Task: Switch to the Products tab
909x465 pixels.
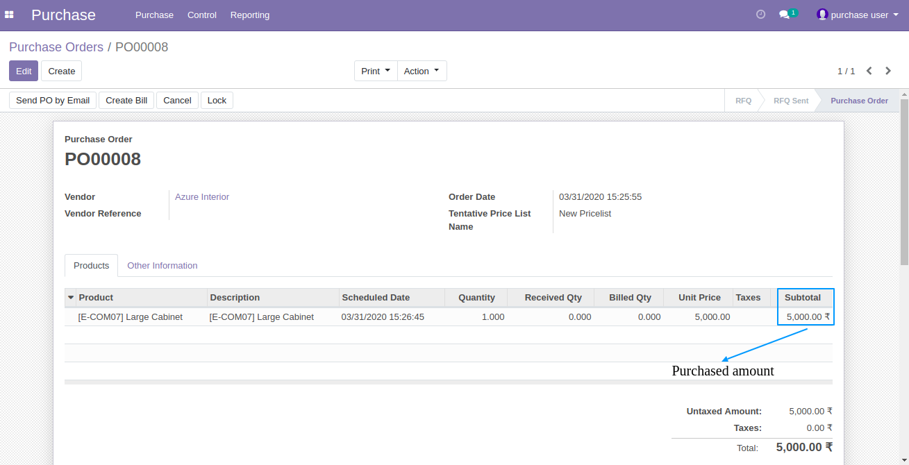Action: coord(91,265)
